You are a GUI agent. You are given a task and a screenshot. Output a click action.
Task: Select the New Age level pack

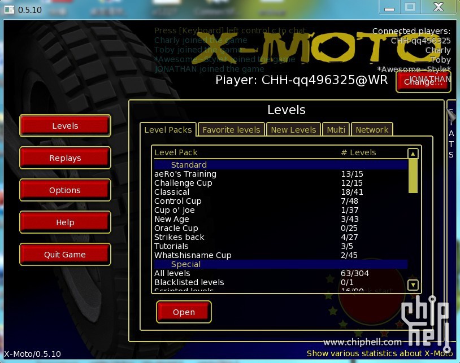pos(281,219)
